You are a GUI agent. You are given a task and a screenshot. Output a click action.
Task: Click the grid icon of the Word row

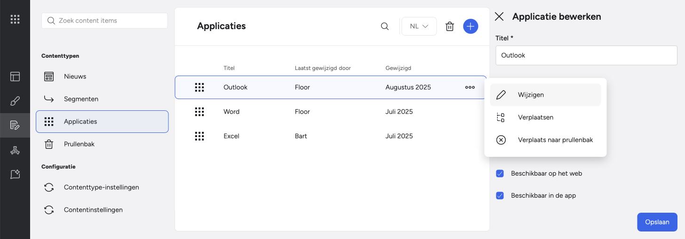tap(199, 112)
